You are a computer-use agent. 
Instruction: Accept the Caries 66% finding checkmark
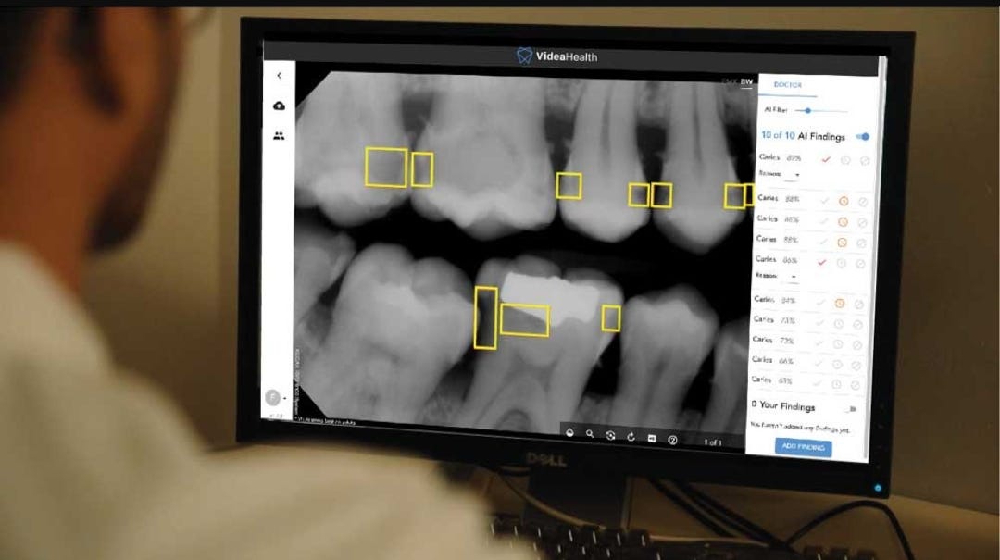(x=818, y=364)
